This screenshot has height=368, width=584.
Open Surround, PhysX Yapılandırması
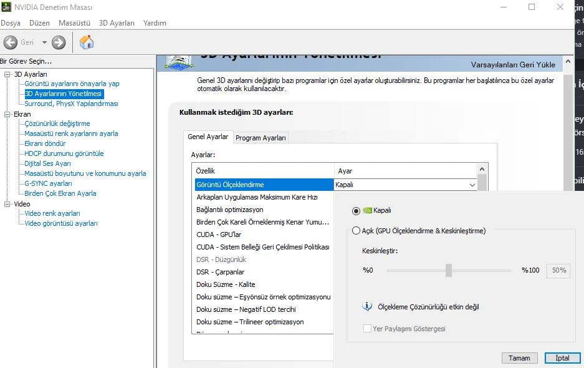(x=71, y=104)
